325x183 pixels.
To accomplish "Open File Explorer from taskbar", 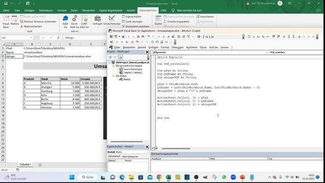I will tap(131, 177).
